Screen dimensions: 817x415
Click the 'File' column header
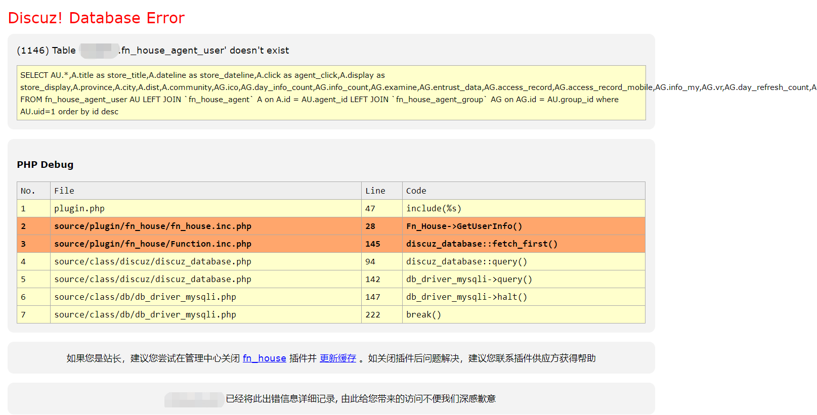click(x=206, y=191)
